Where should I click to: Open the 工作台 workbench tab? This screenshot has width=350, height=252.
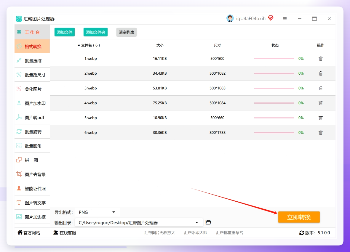(32, 32)
